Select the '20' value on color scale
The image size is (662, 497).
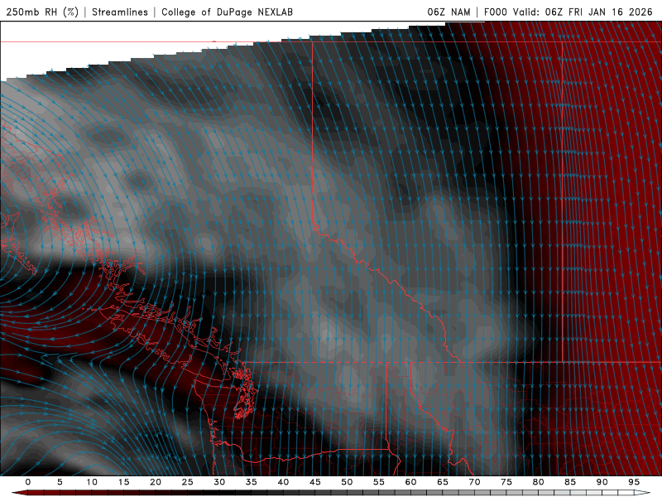click(156, 482)
